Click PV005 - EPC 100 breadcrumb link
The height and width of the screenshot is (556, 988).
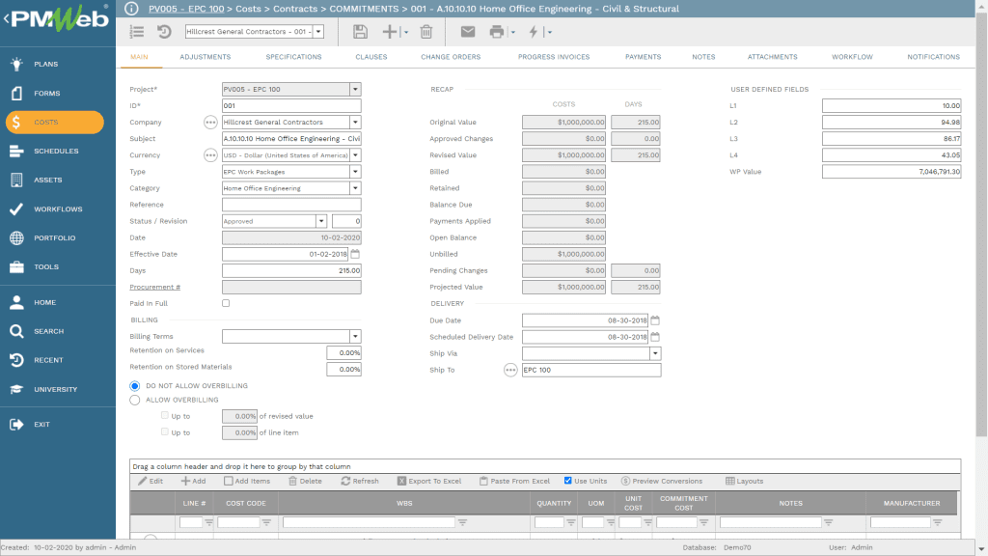click(186, 9)
